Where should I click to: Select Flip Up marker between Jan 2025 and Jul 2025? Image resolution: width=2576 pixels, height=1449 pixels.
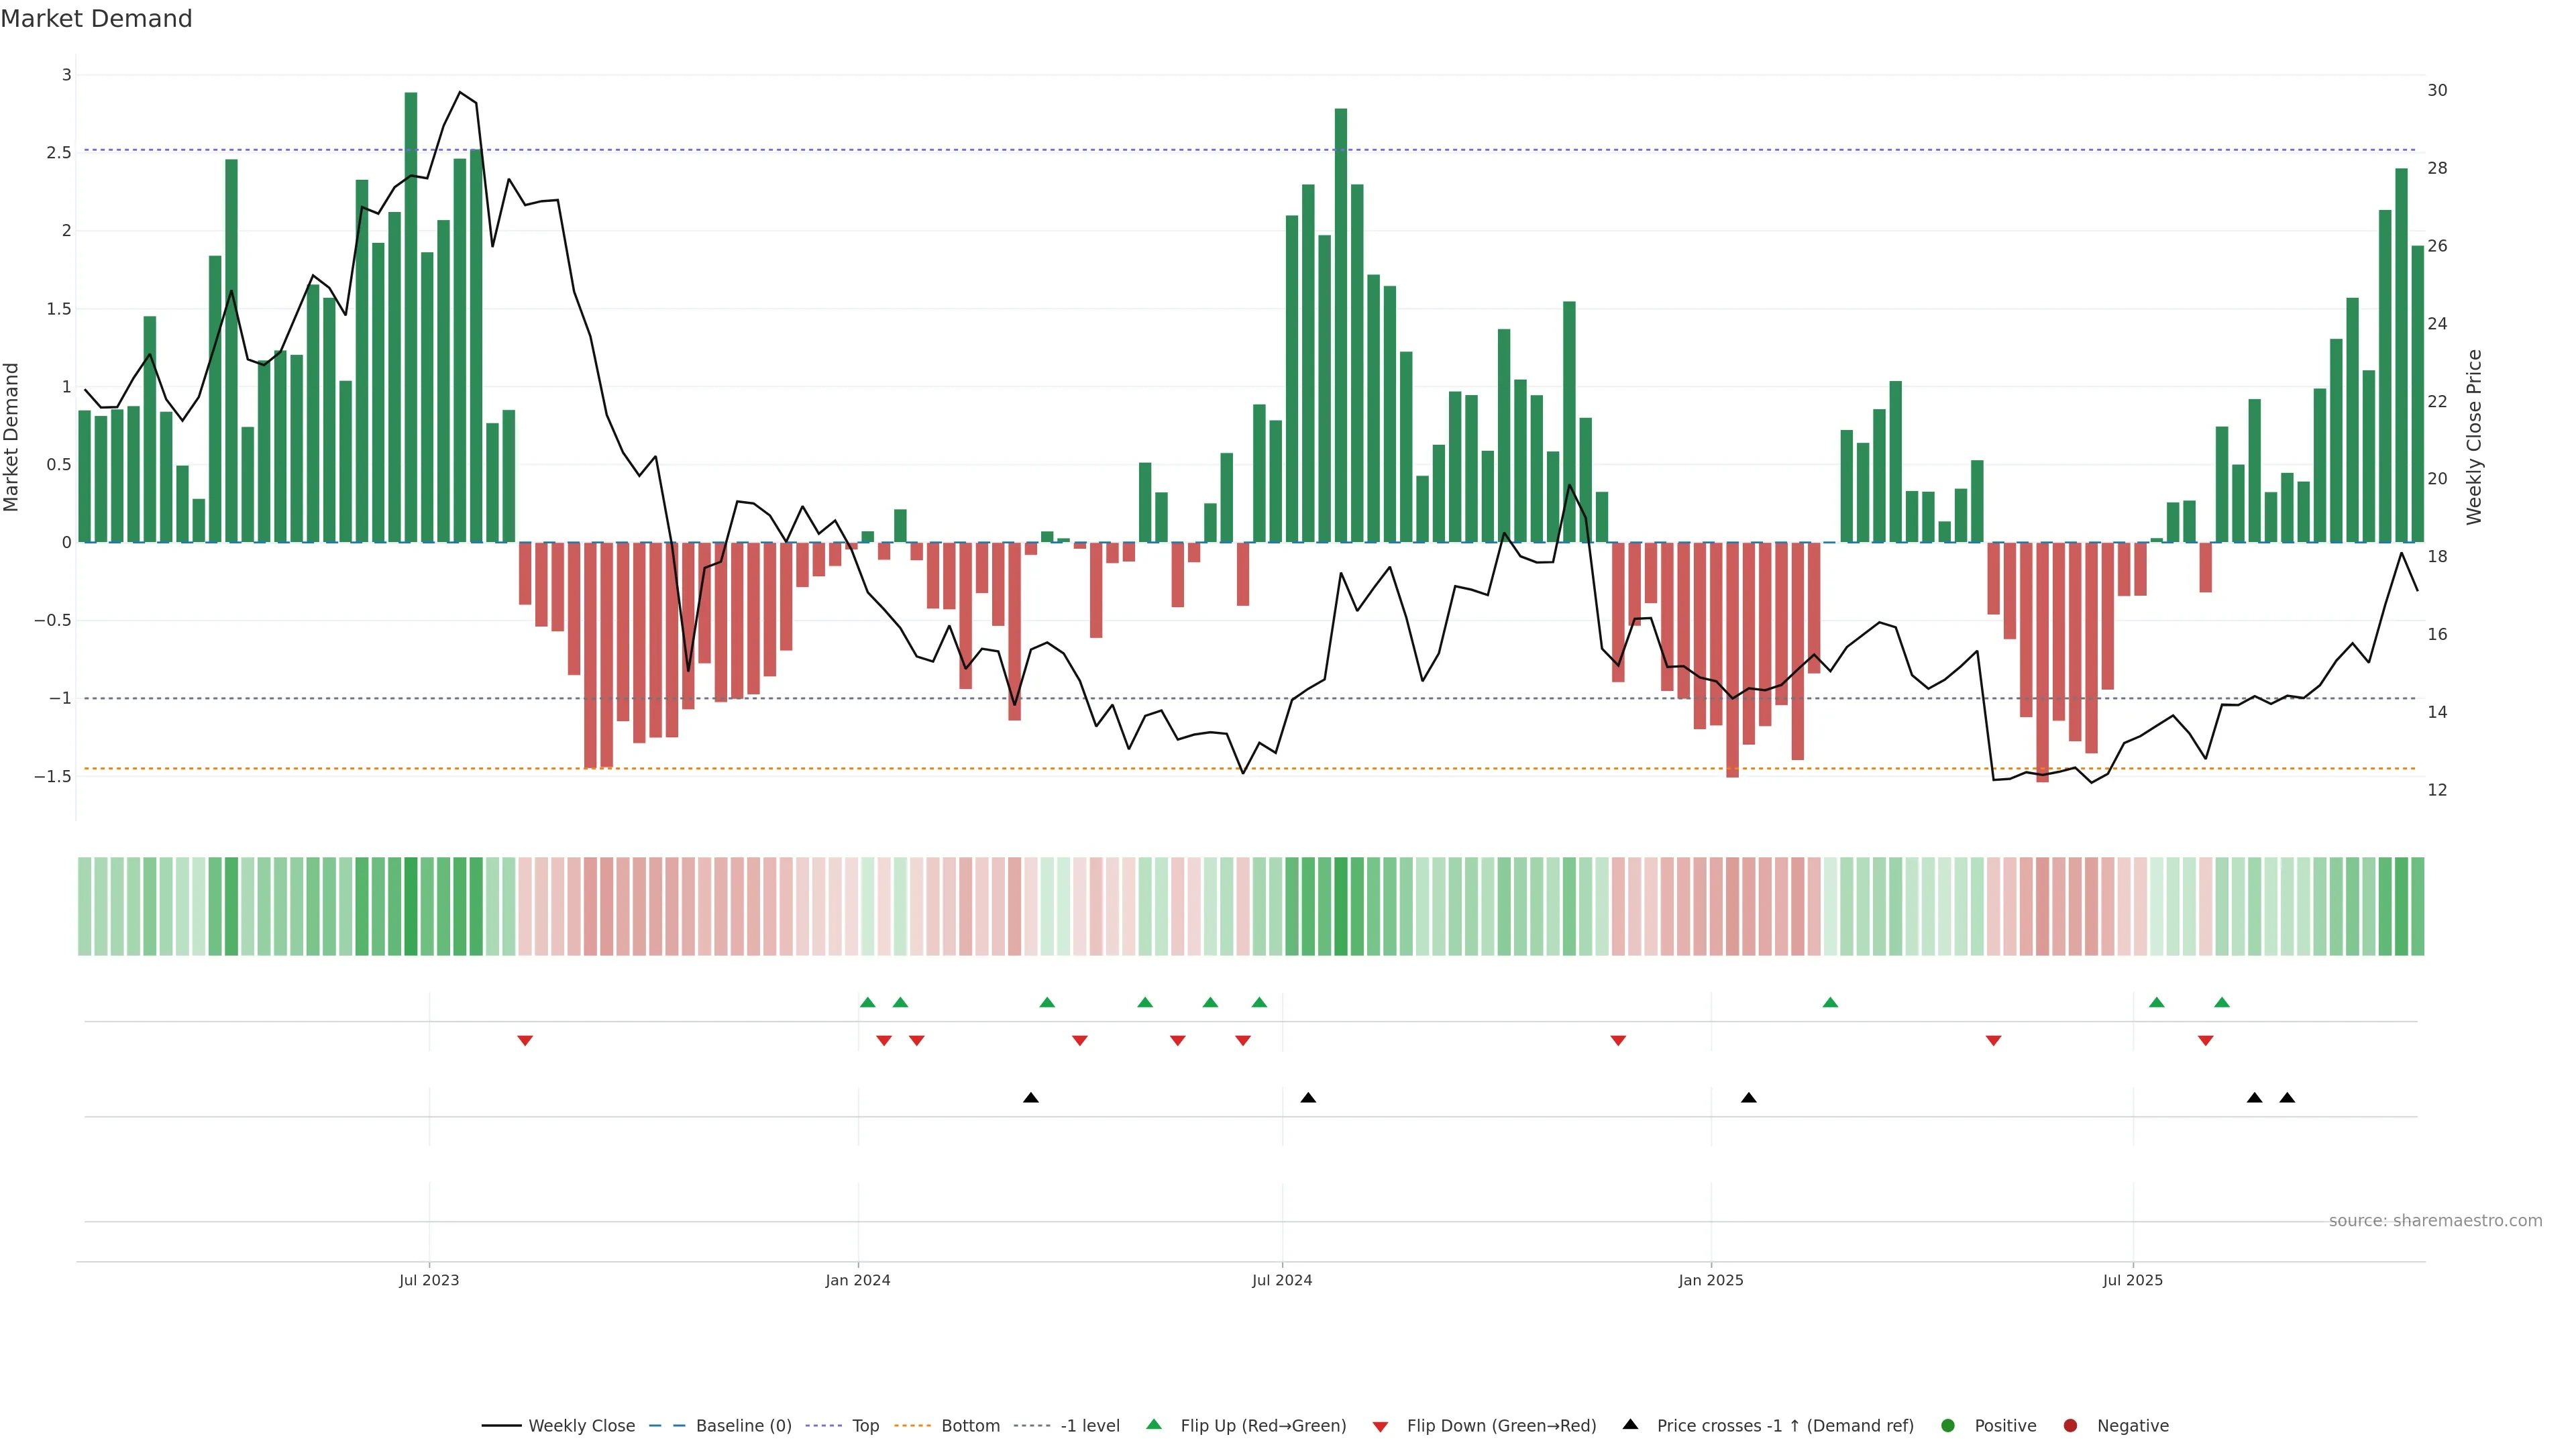pos(1830,1002)
